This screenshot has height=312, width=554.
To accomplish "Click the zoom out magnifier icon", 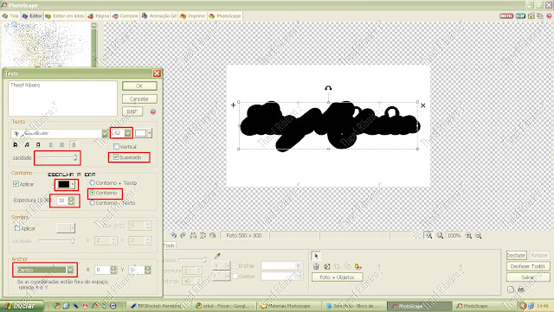I will (478, 235).
